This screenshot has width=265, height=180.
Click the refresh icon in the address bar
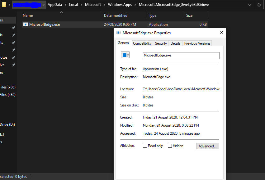(259, 5)
